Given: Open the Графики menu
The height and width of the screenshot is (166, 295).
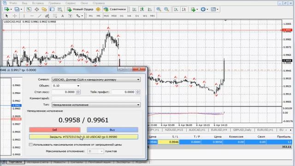Looking at the screenshot, I should [54, 3].
